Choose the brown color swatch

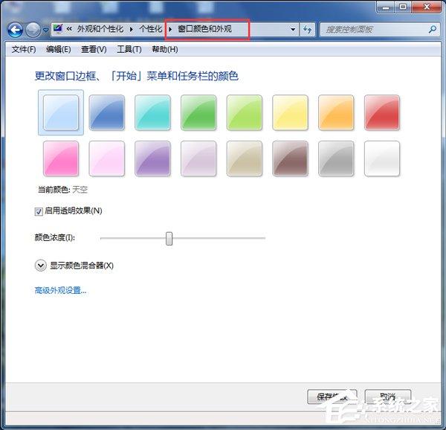click(290, 158)
